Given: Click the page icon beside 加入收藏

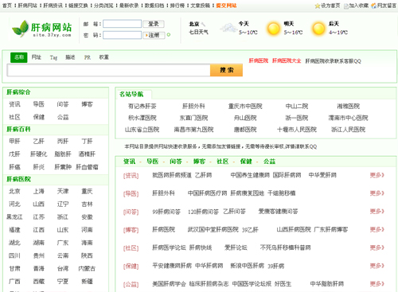Looking at the screenshot, I should tap(346, 6).
